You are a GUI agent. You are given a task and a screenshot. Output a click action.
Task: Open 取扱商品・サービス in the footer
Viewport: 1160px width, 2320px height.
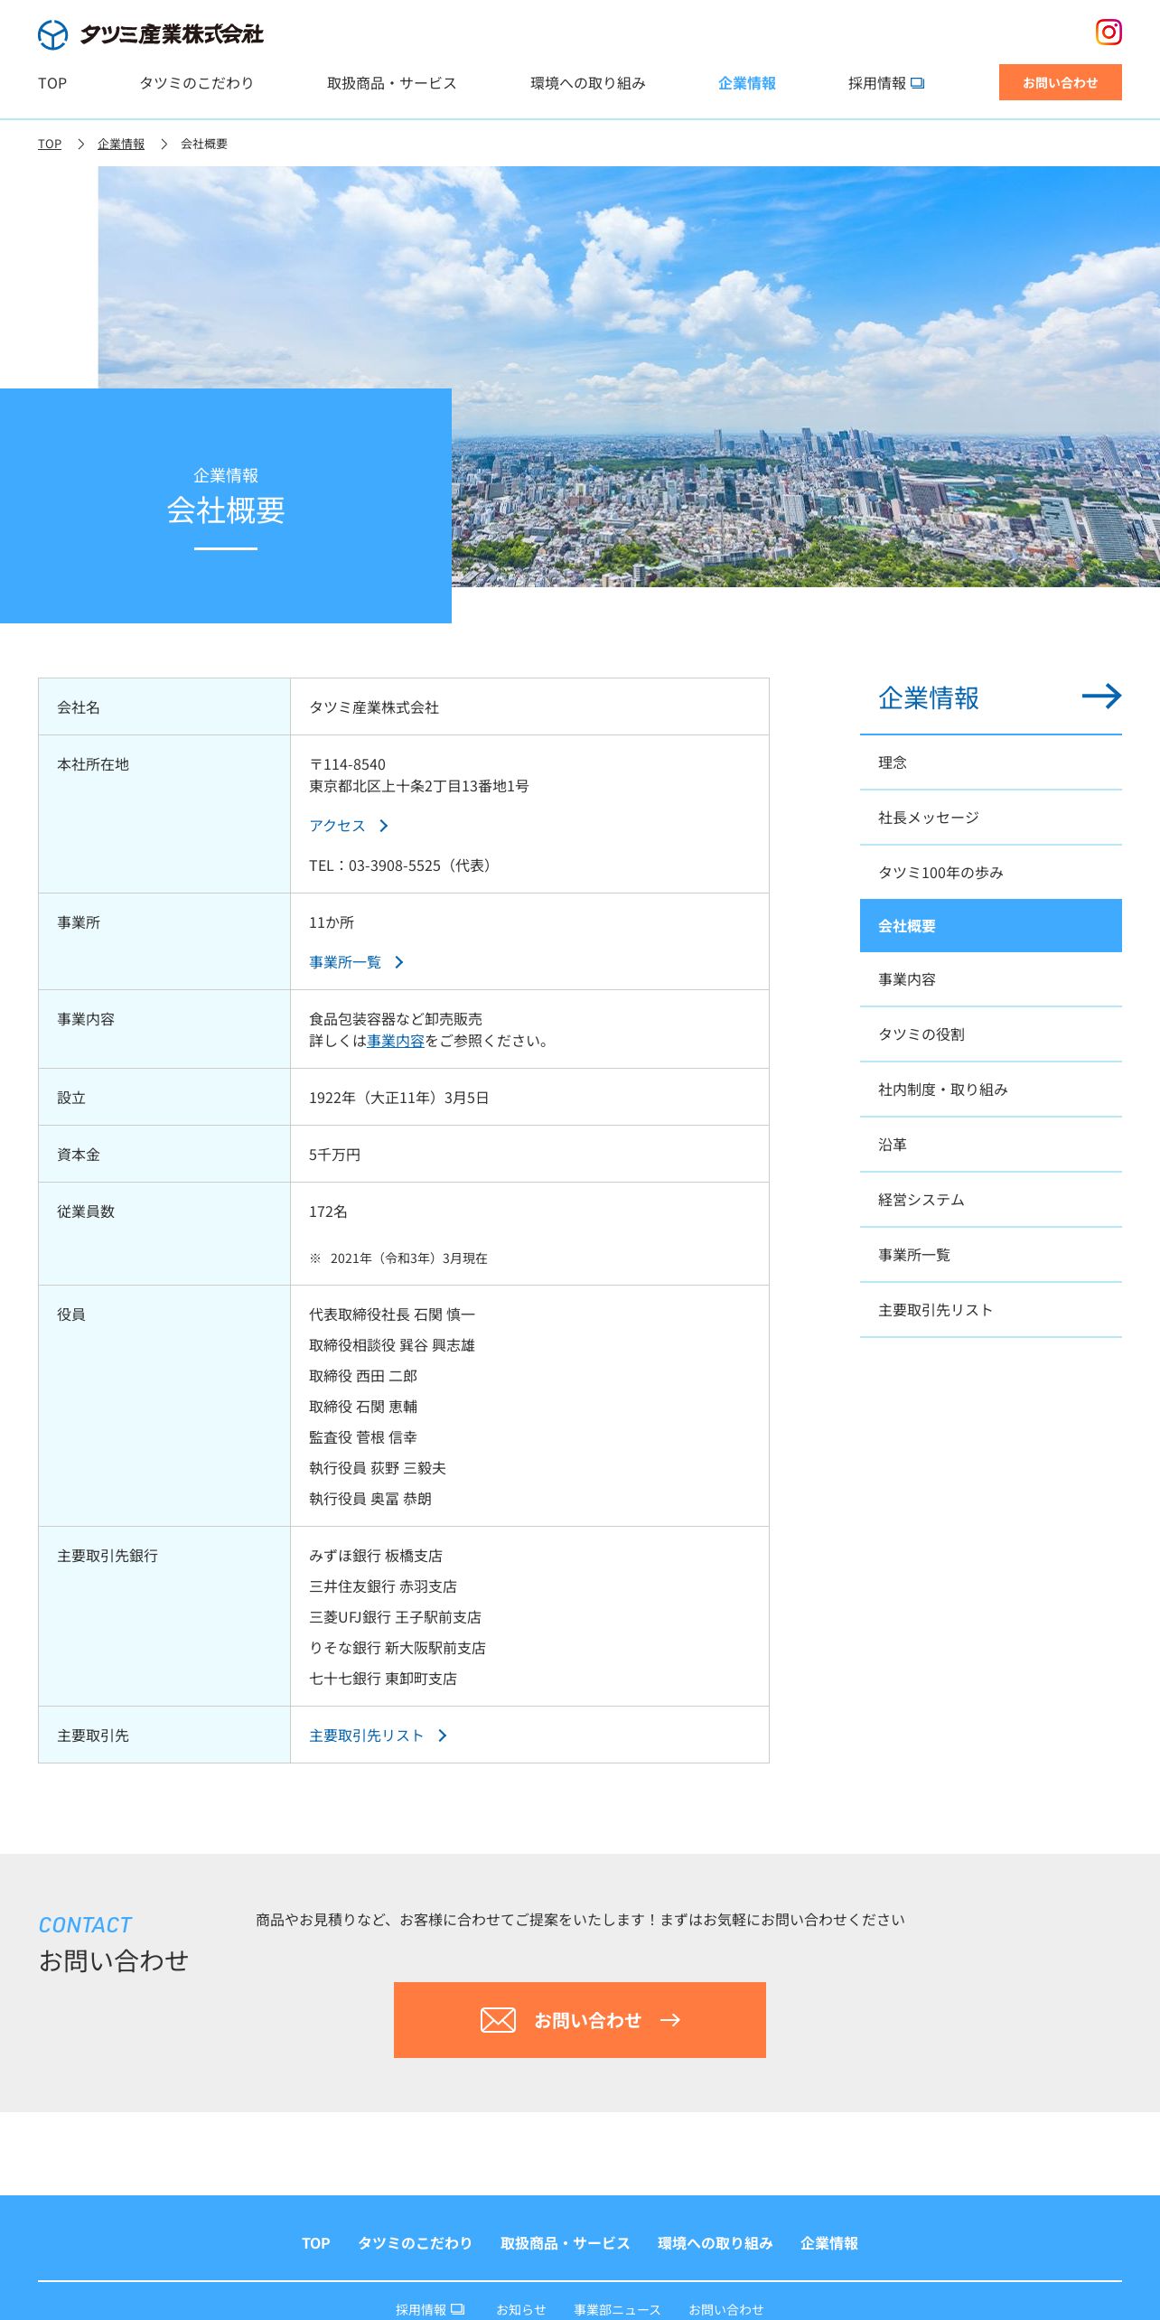point(566,2243)
